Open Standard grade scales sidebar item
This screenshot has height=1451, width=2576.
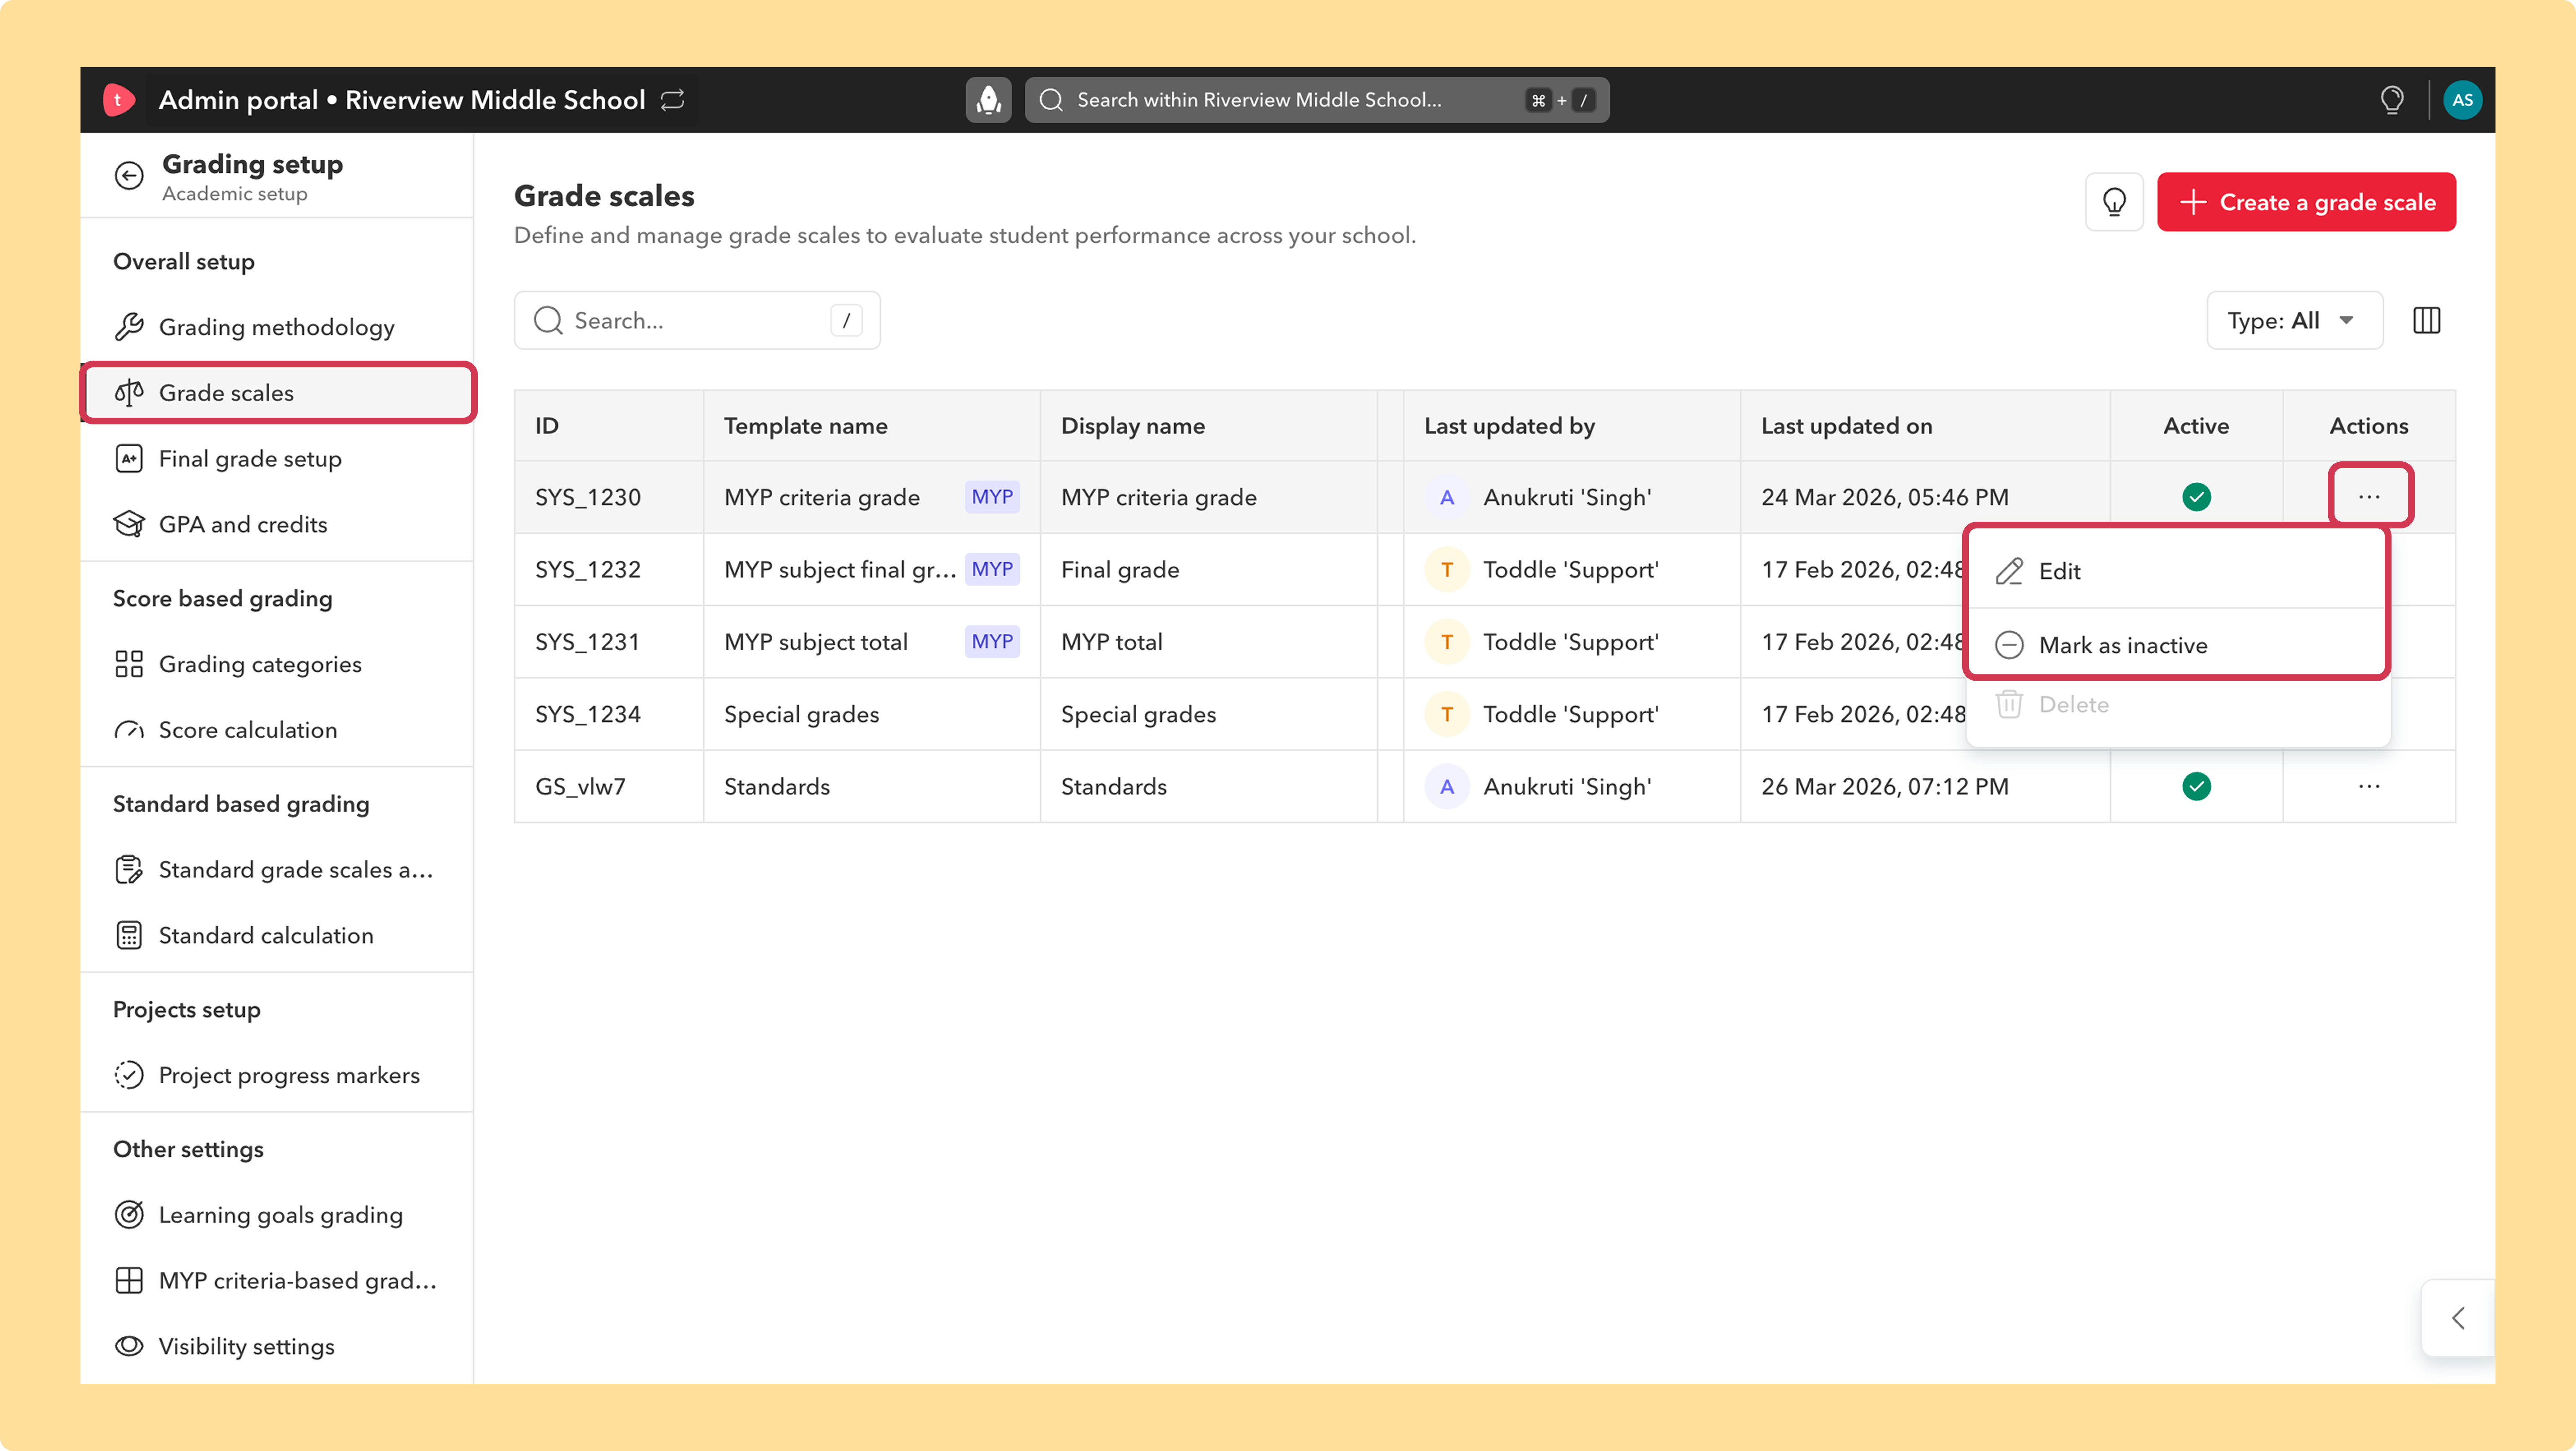(x=277, y=870)
